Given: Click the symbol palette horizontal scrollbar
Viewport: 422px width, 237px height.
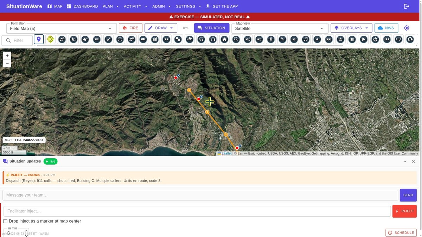Looking at the screenshot, I should click(190, 46).
